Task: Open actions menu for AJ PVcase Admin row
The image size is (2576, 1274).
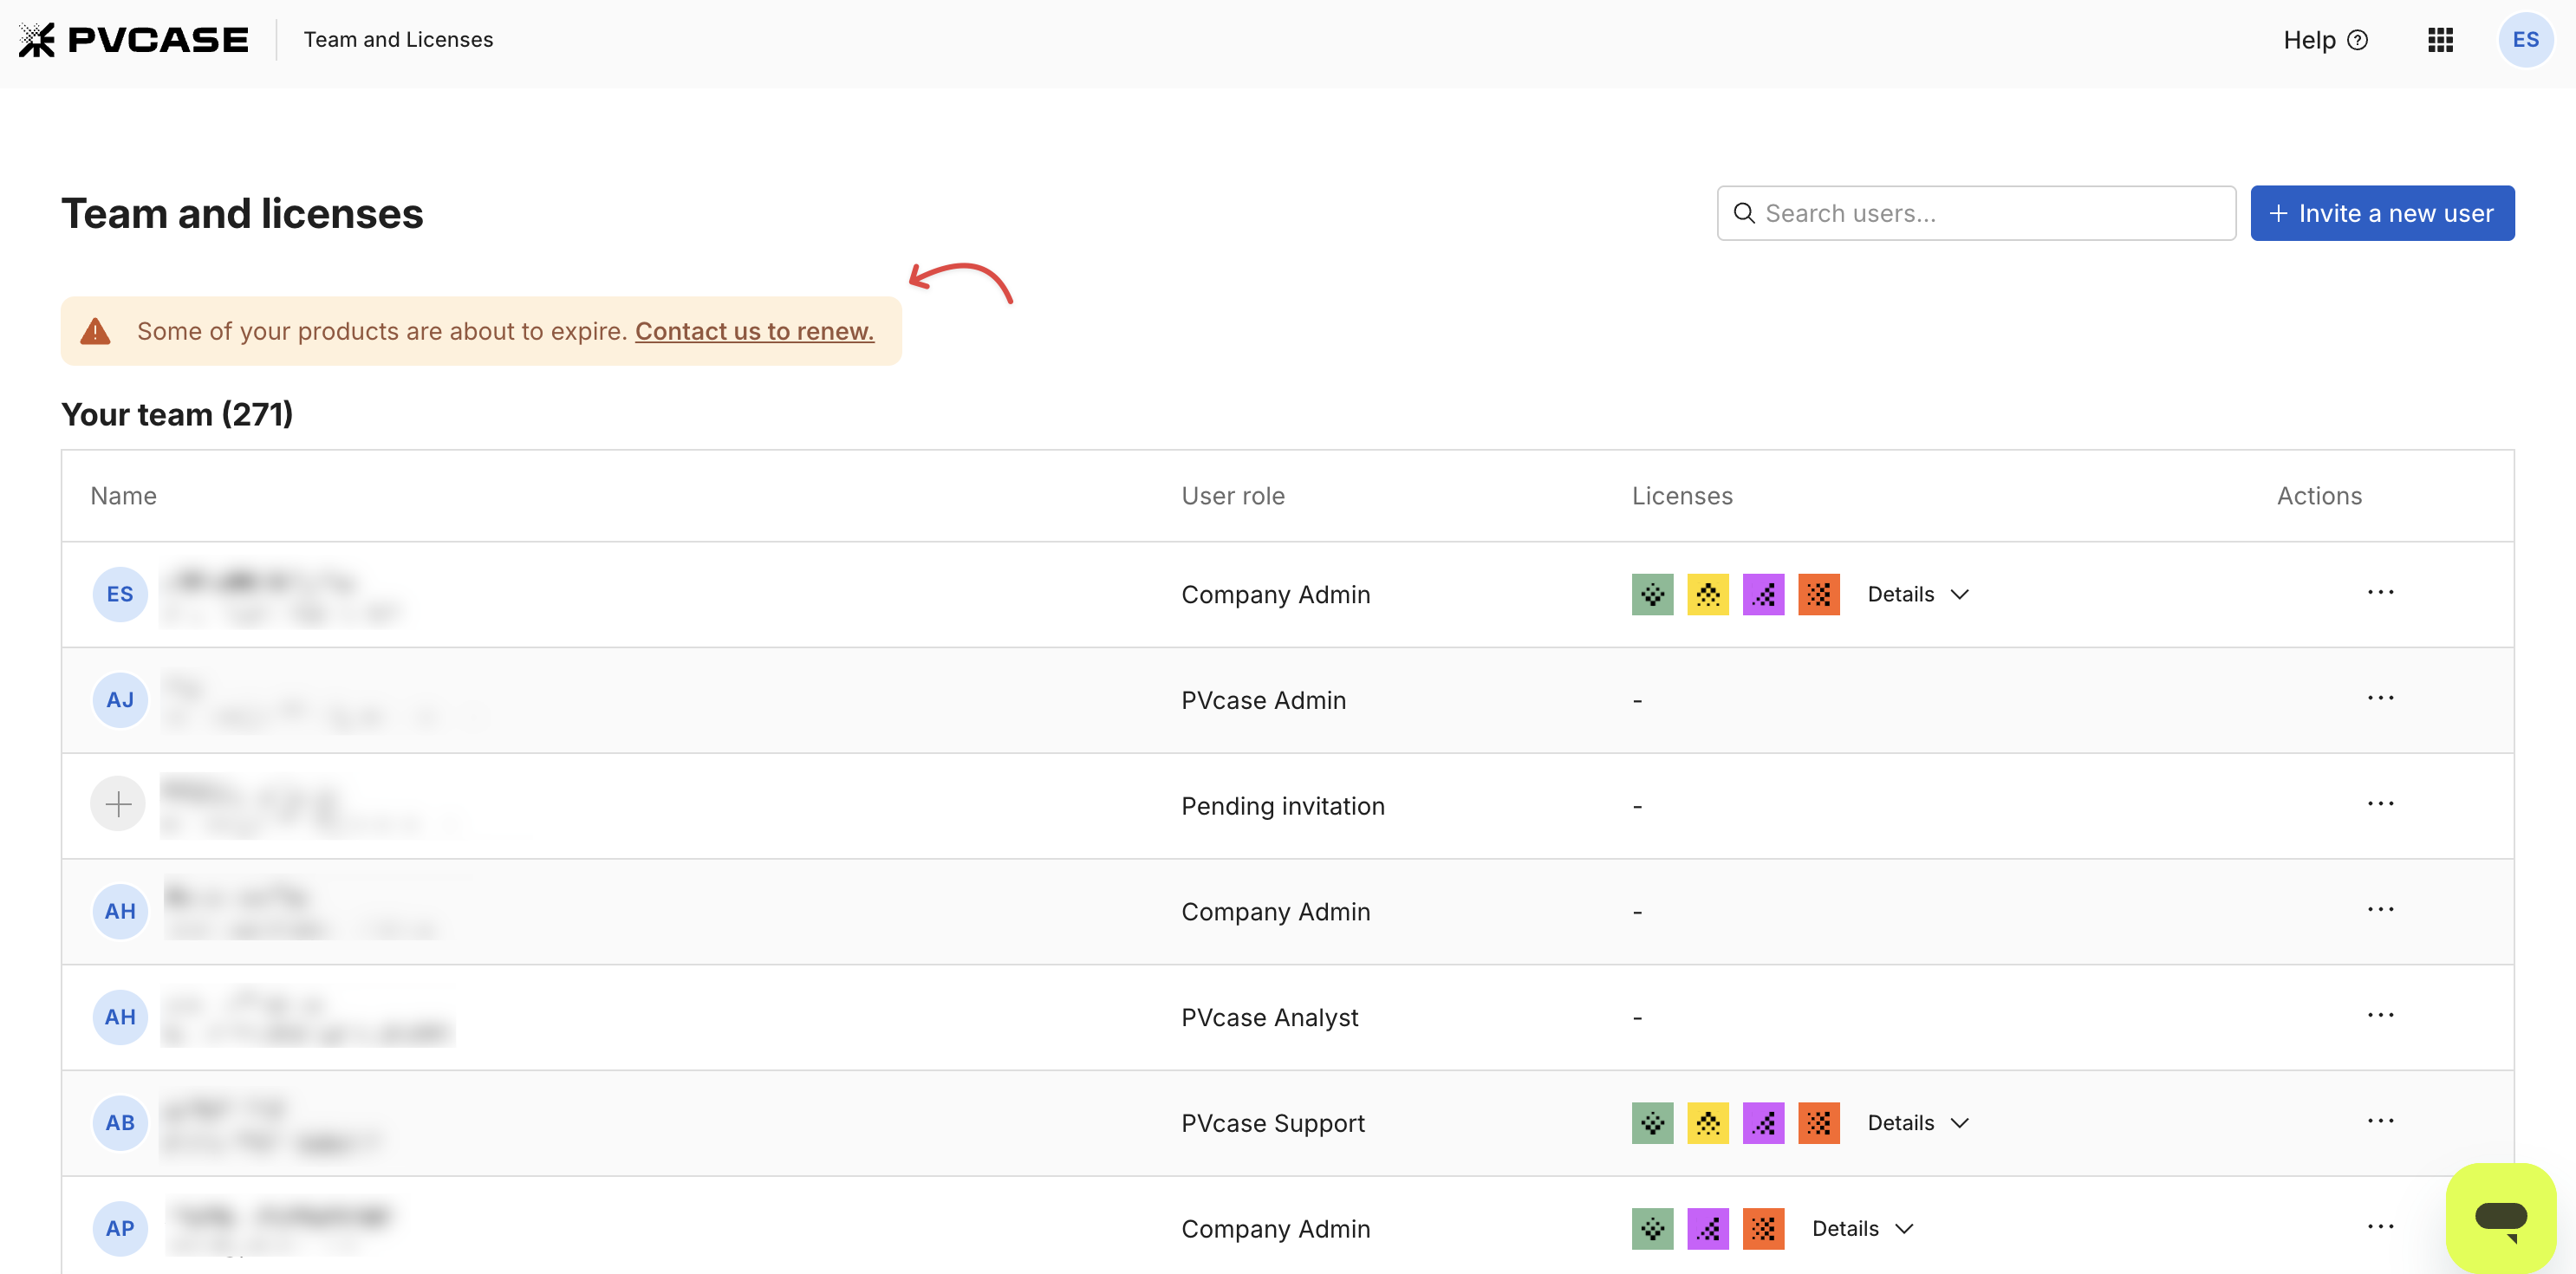Action: 2380,698
